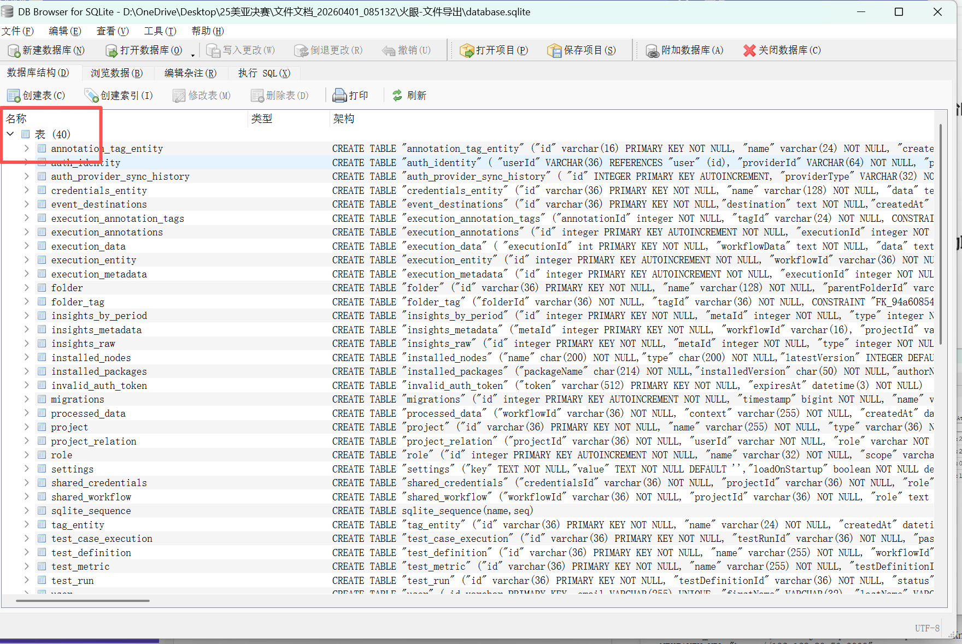Screen dimensions: 962x644
Task: Click the Delete Table (删除表) icon
Action: click(x=257, y=96)
